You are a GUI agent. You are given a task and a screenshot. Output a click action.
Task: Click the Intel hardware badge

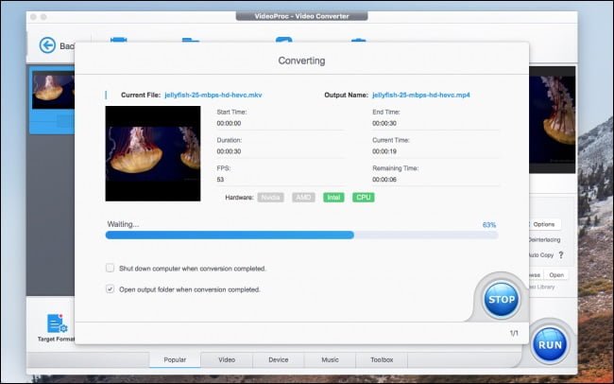333,197
